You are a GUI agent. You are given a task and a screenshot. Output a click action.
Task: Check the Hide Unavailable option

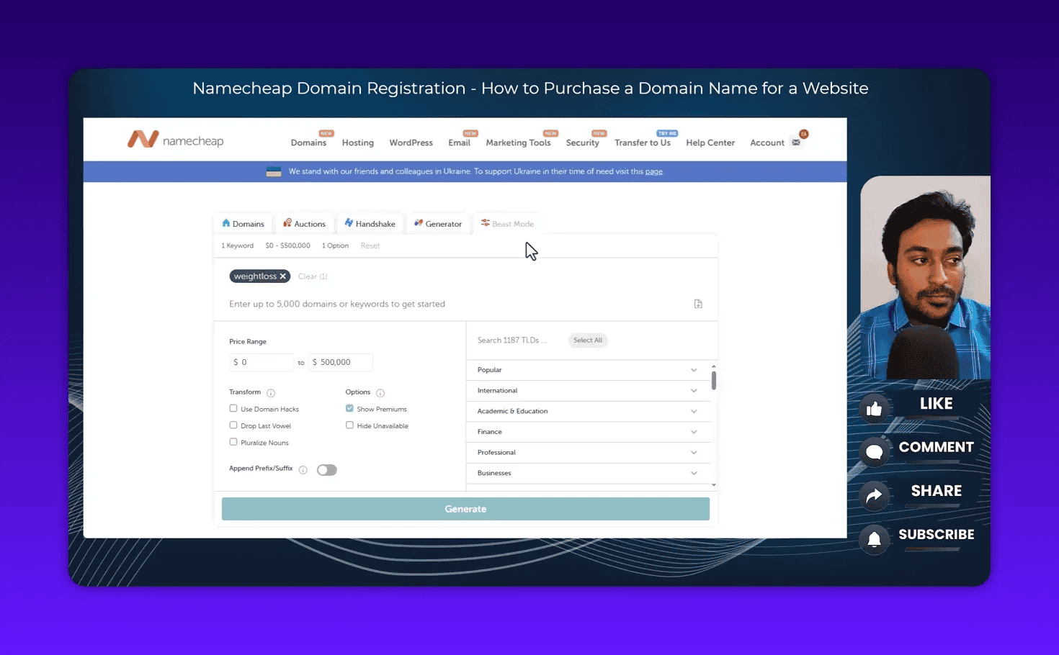pos(349,425)
